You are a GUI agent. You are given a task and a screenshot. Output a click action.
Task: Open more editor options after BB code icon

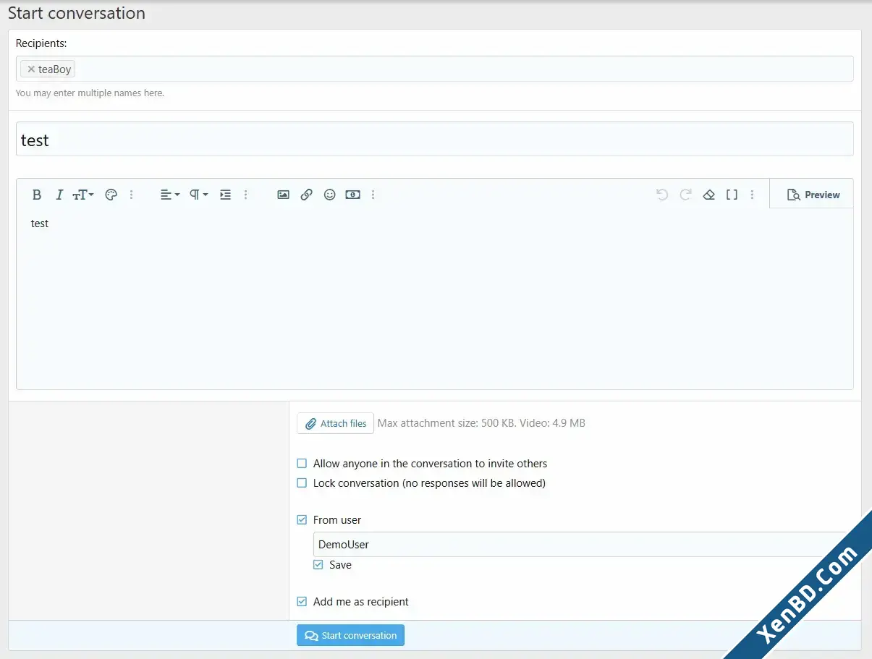pos(753,195)
